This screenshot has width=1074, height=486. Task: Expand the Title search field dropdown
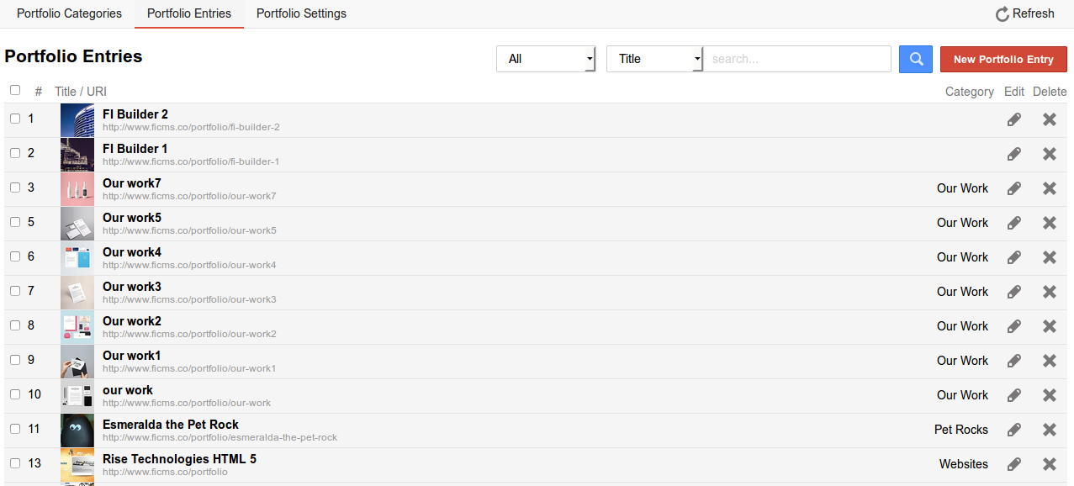coord(653,59)
